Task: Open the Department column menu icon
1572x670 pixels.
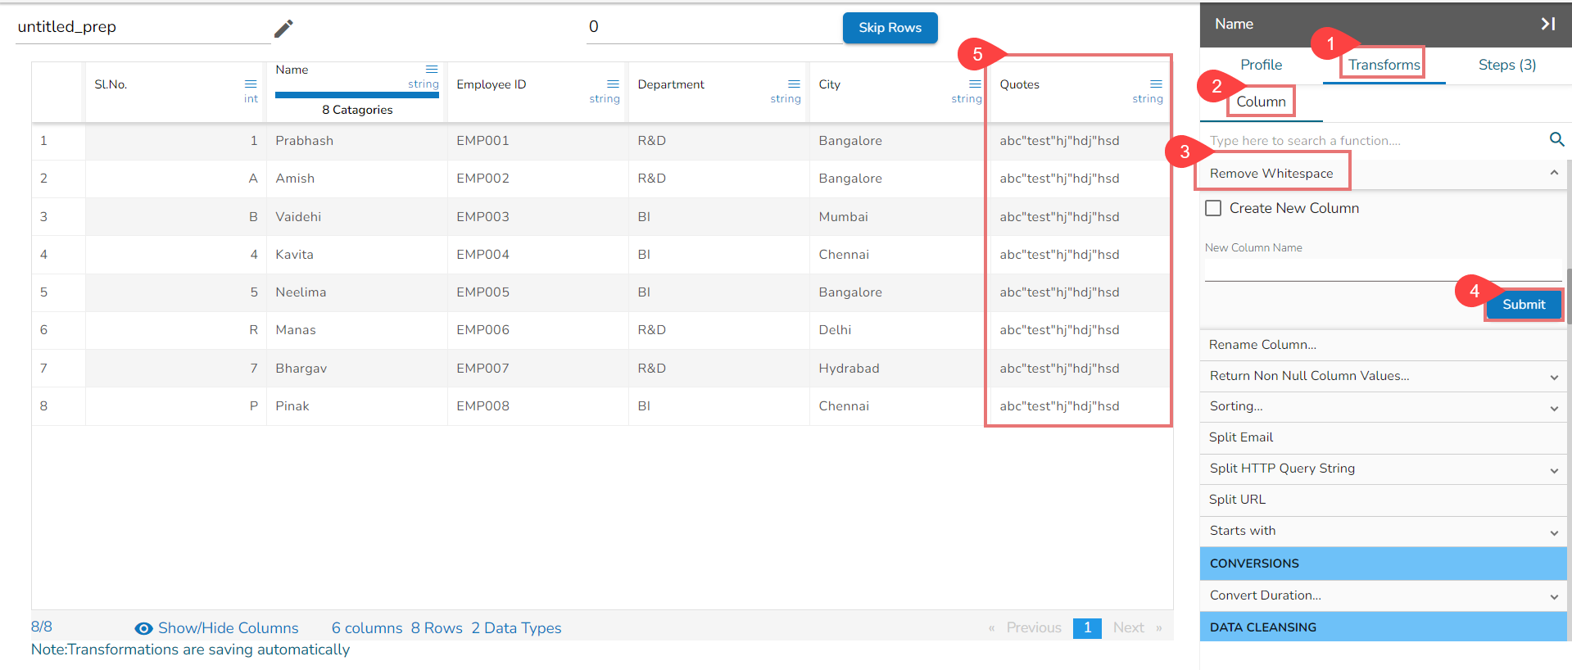Action: coord(794,84)
